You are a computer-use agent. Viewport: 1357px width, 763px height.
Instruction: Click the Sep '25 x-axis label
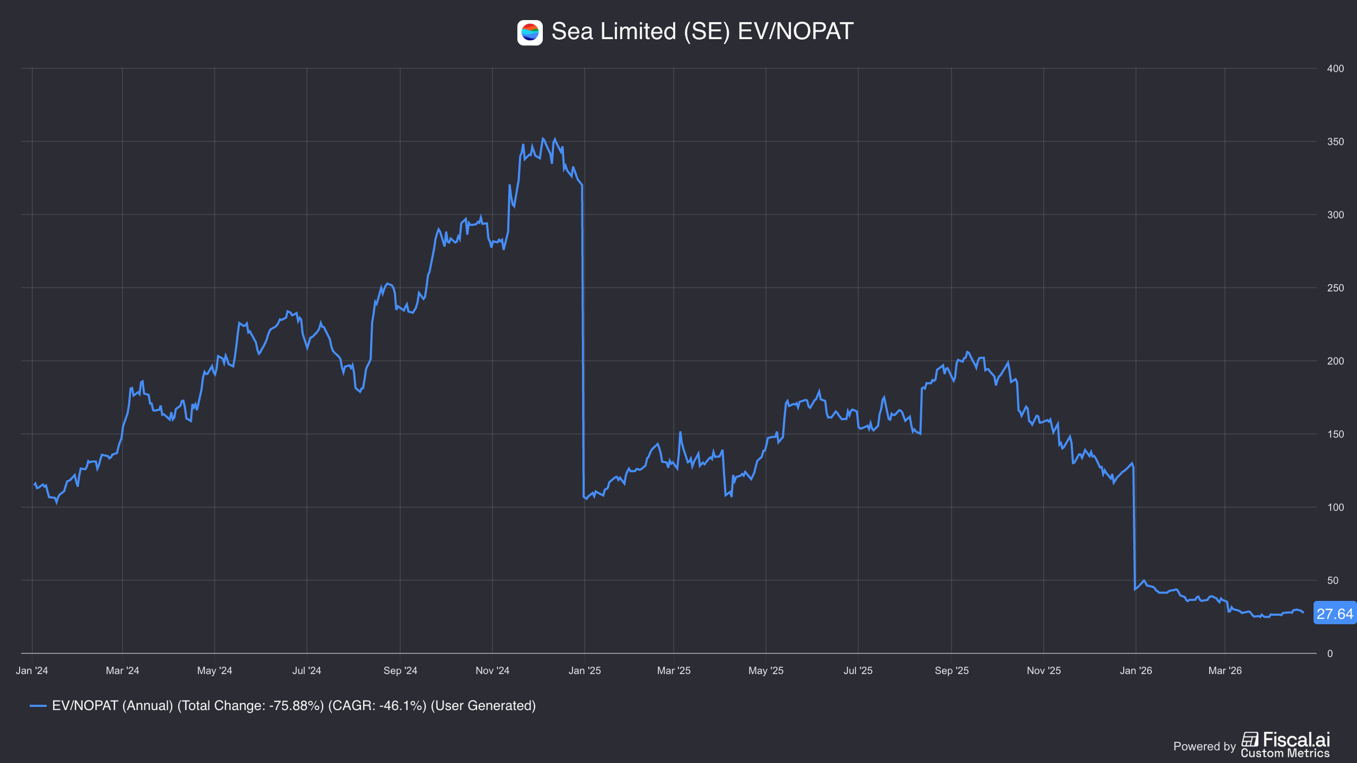pyautogui.click(x=952, y=671)
